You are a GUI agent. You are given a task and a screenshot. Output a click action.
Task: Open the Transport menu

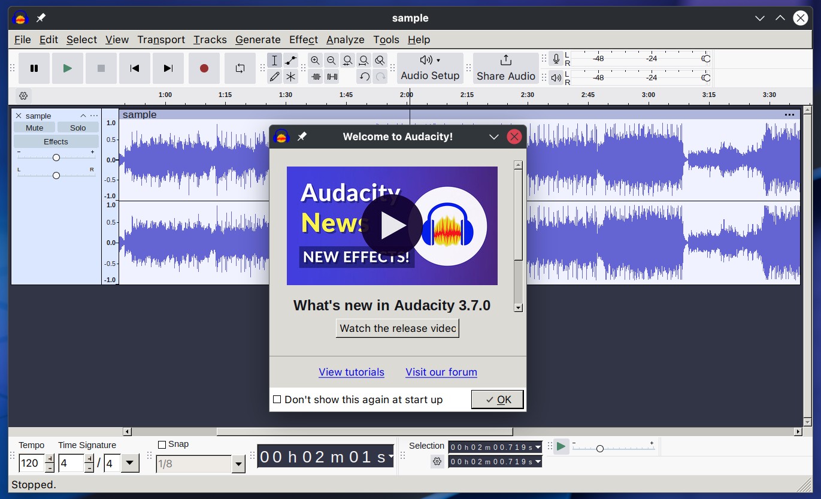pyautogui.click(x=161, y=40)
